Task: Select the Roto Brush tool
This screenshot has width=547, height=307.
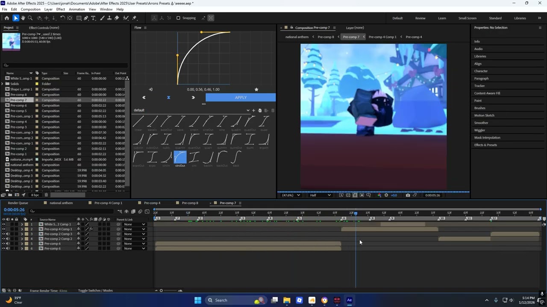Action: [126, 18]
